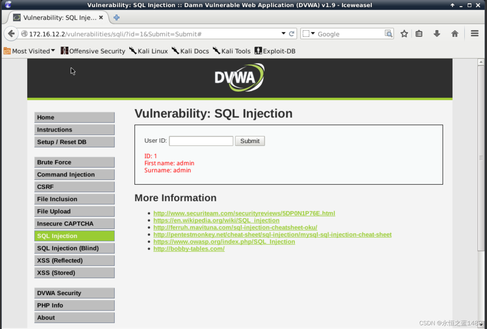Open the CSRF page

(x=74, y=187)
